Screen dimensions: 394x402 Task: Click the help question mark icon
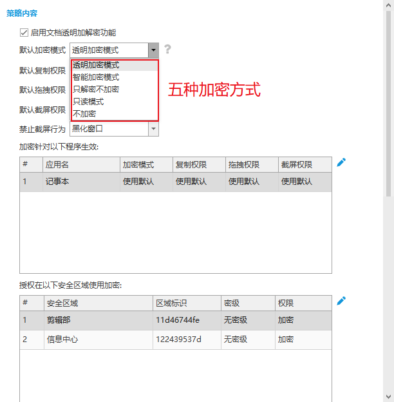167,50
